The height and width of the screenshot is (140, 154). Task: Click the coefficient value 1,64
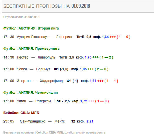pos(105,37)
